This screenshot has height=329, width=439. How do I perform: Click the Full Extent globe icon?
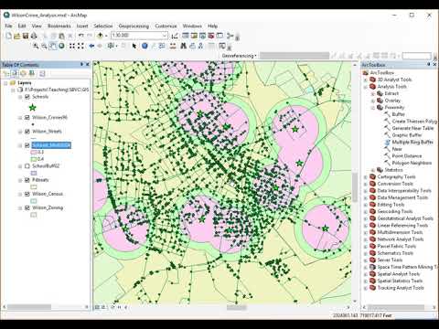(x=61, y=46)
